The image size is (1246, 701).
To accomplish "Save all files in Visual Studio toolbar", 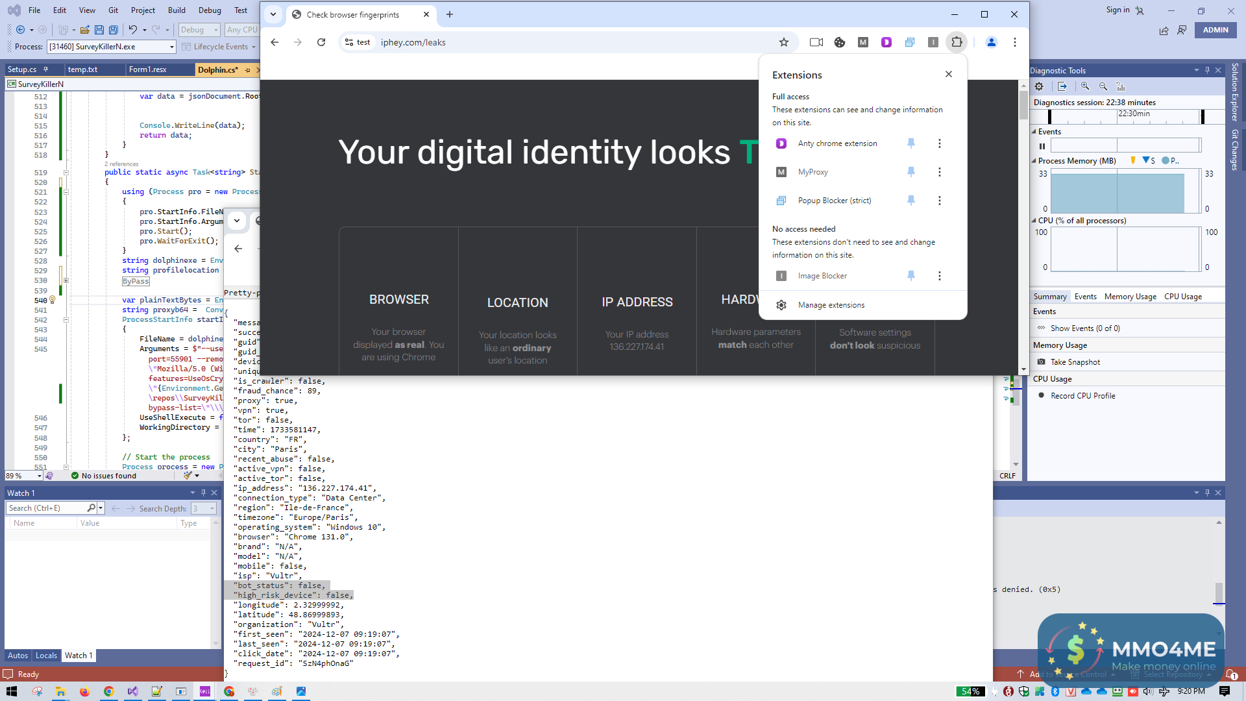I will (x=113, y=30).
